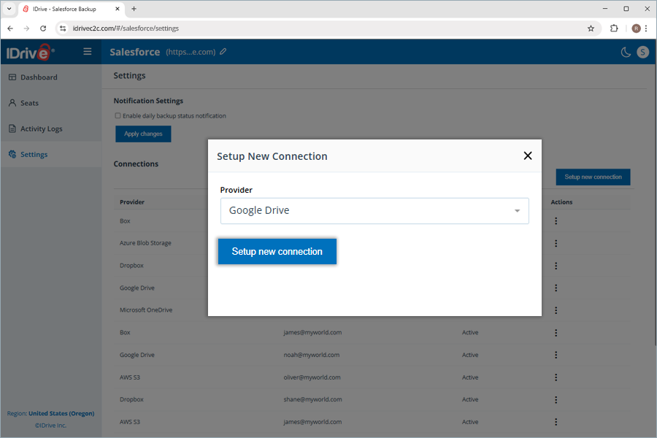Open Activity Logs in the sidebar
This screenshot has width=657, height=438.
coord(41,128)
